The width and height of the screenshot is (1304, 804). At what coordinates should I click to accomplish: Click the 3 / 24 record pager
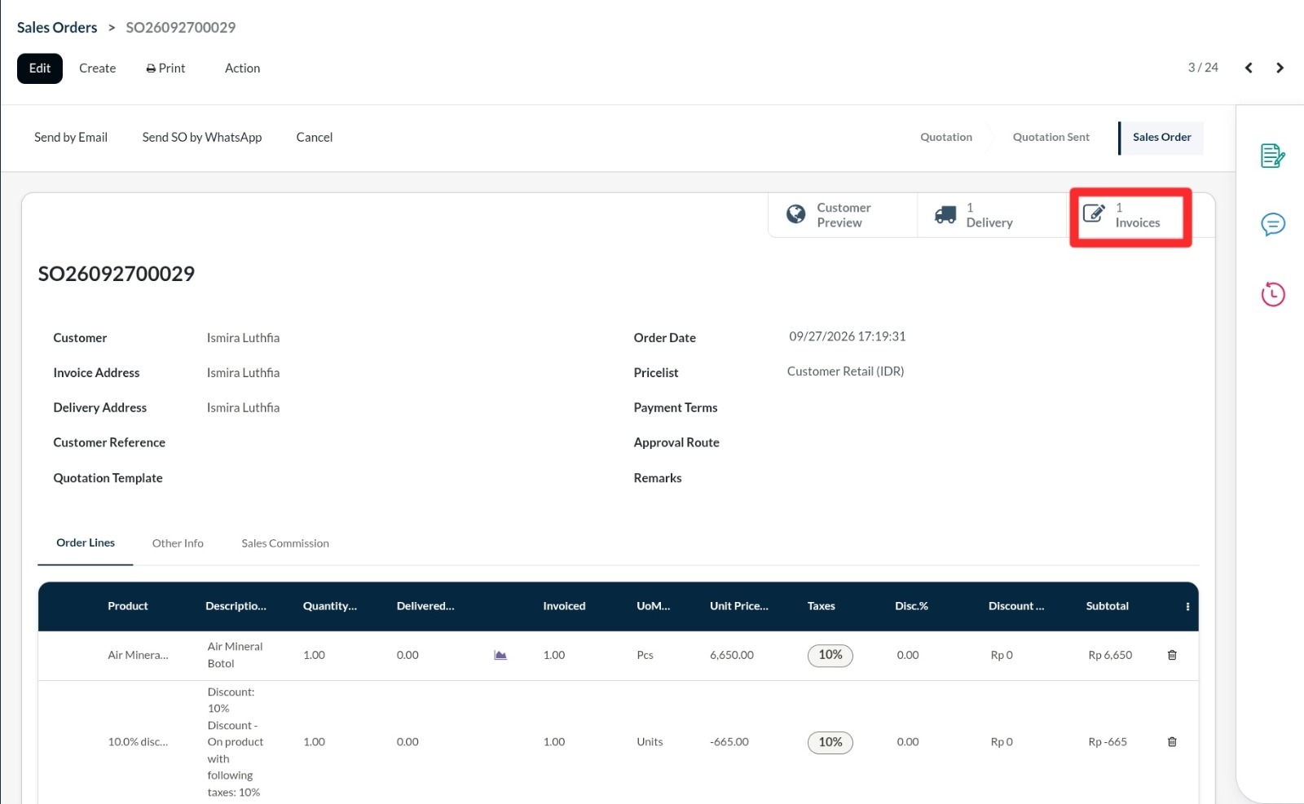coord(1203,68)
